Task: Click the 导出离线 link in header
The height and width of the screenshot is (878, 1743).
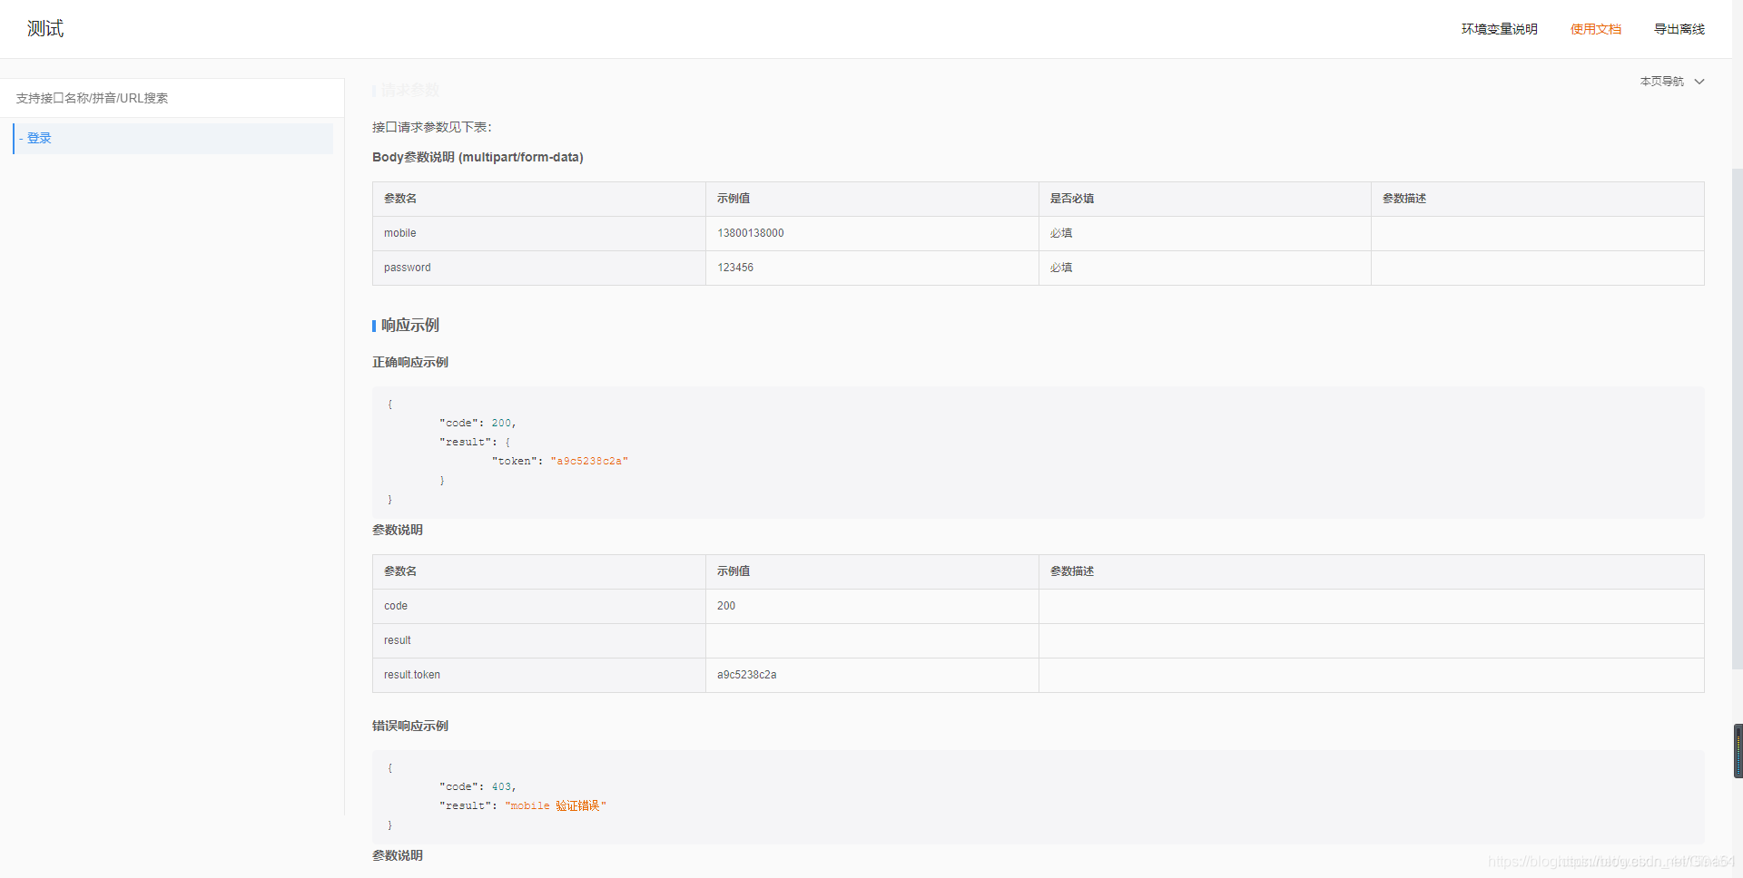Action: point(1679,29)
